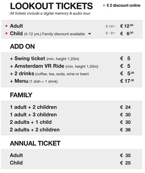Choose 2 adults + 1 child family ticket
Screen dimensions: 145x173
click(x=72, y=122)
